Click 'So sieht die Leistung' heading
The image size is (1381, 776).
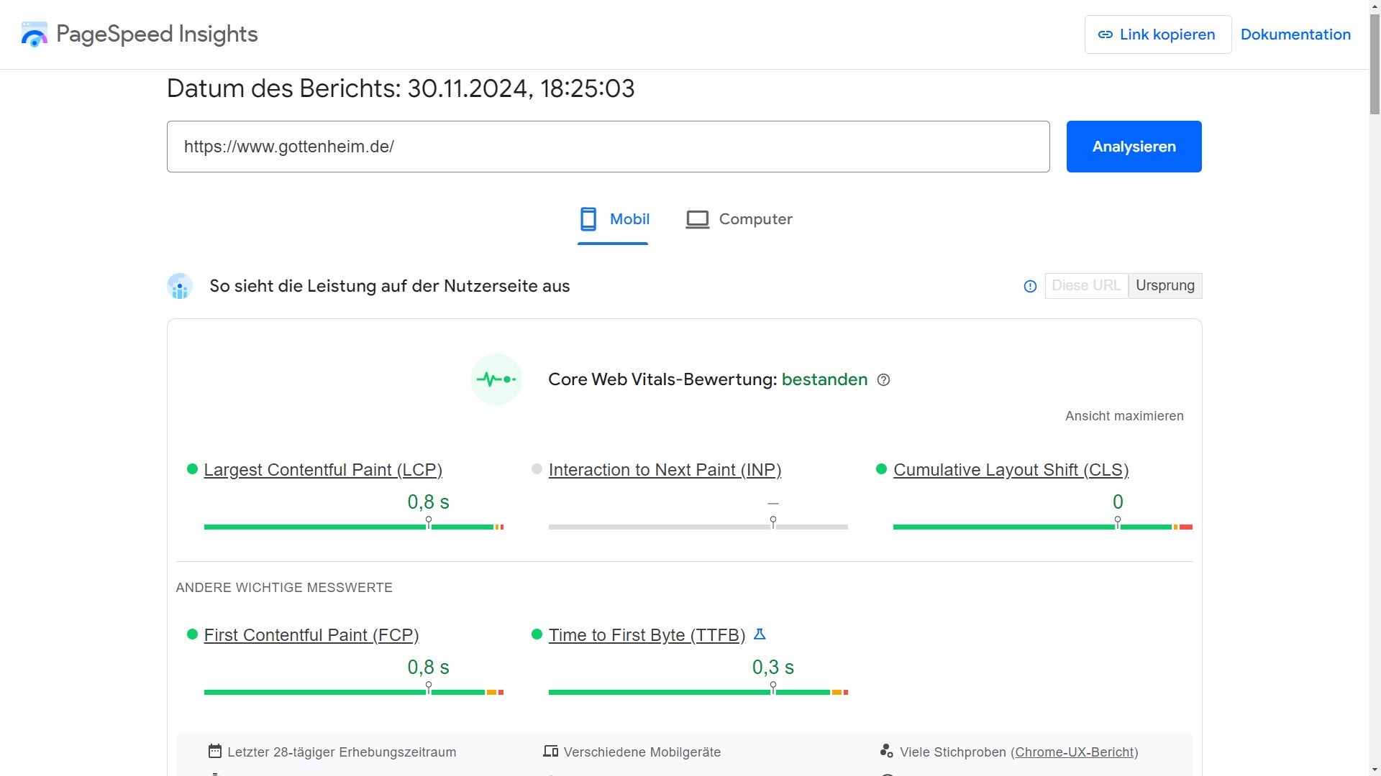coord(389,286)
